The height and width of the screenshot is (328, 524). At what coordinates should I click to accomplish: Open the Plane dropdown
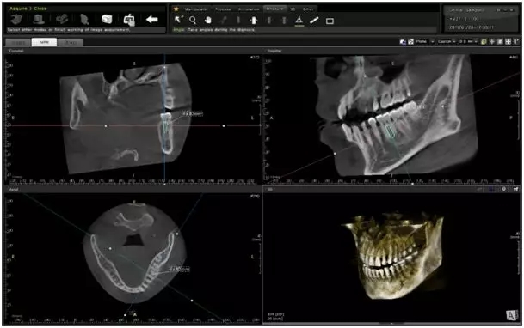[x=425, y=42]
